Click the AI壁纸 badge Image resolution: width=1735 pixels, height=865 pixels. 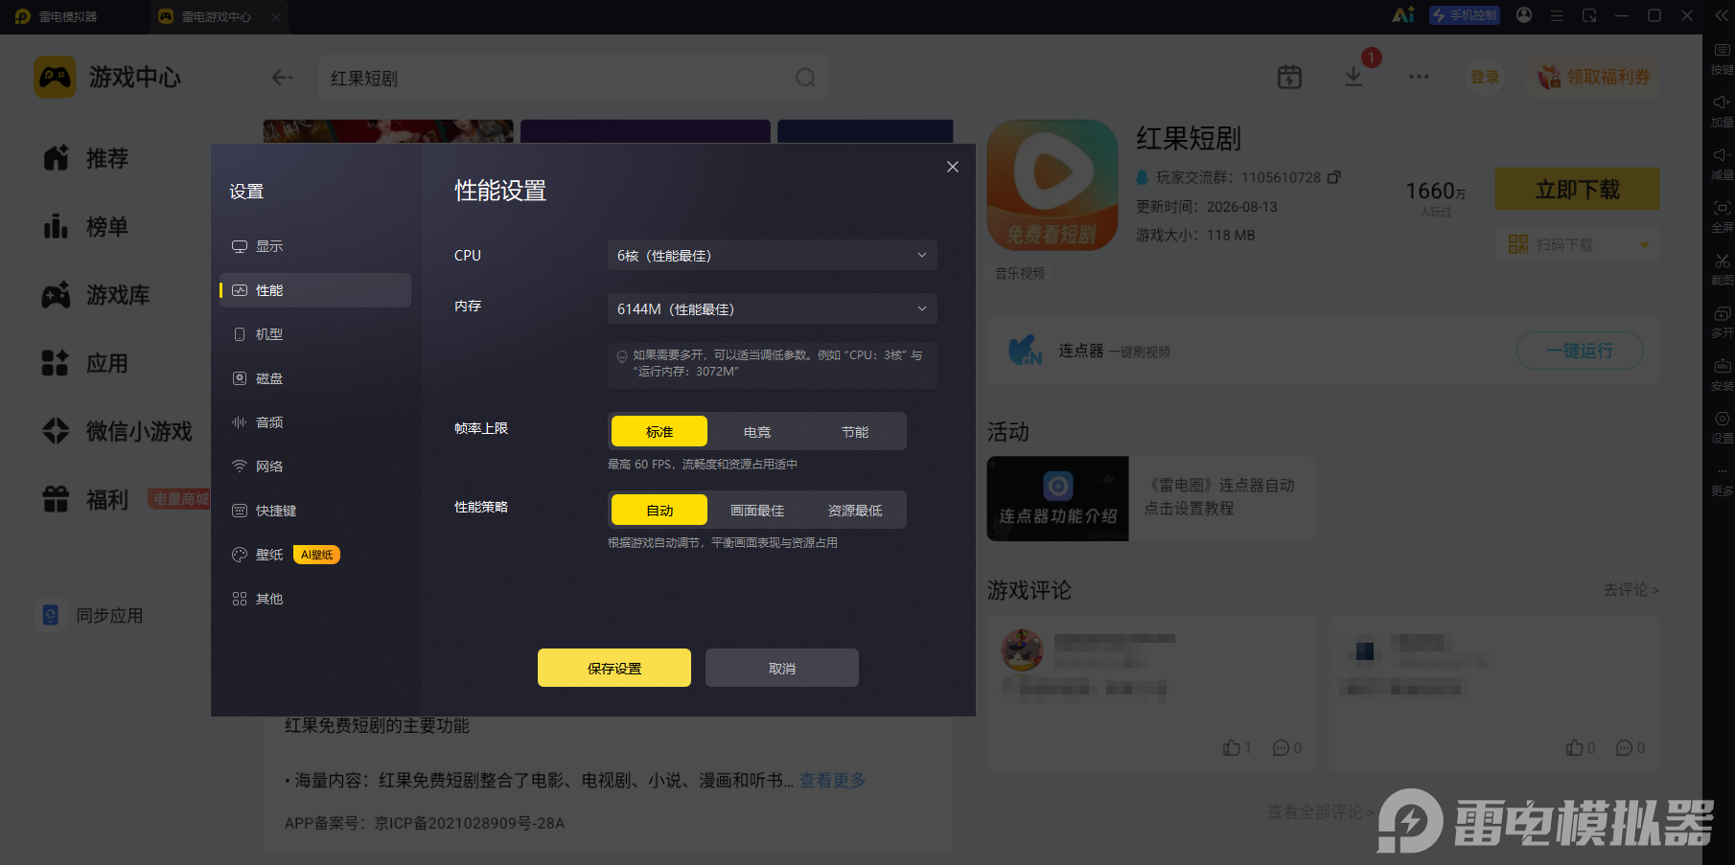coord(316,555)
